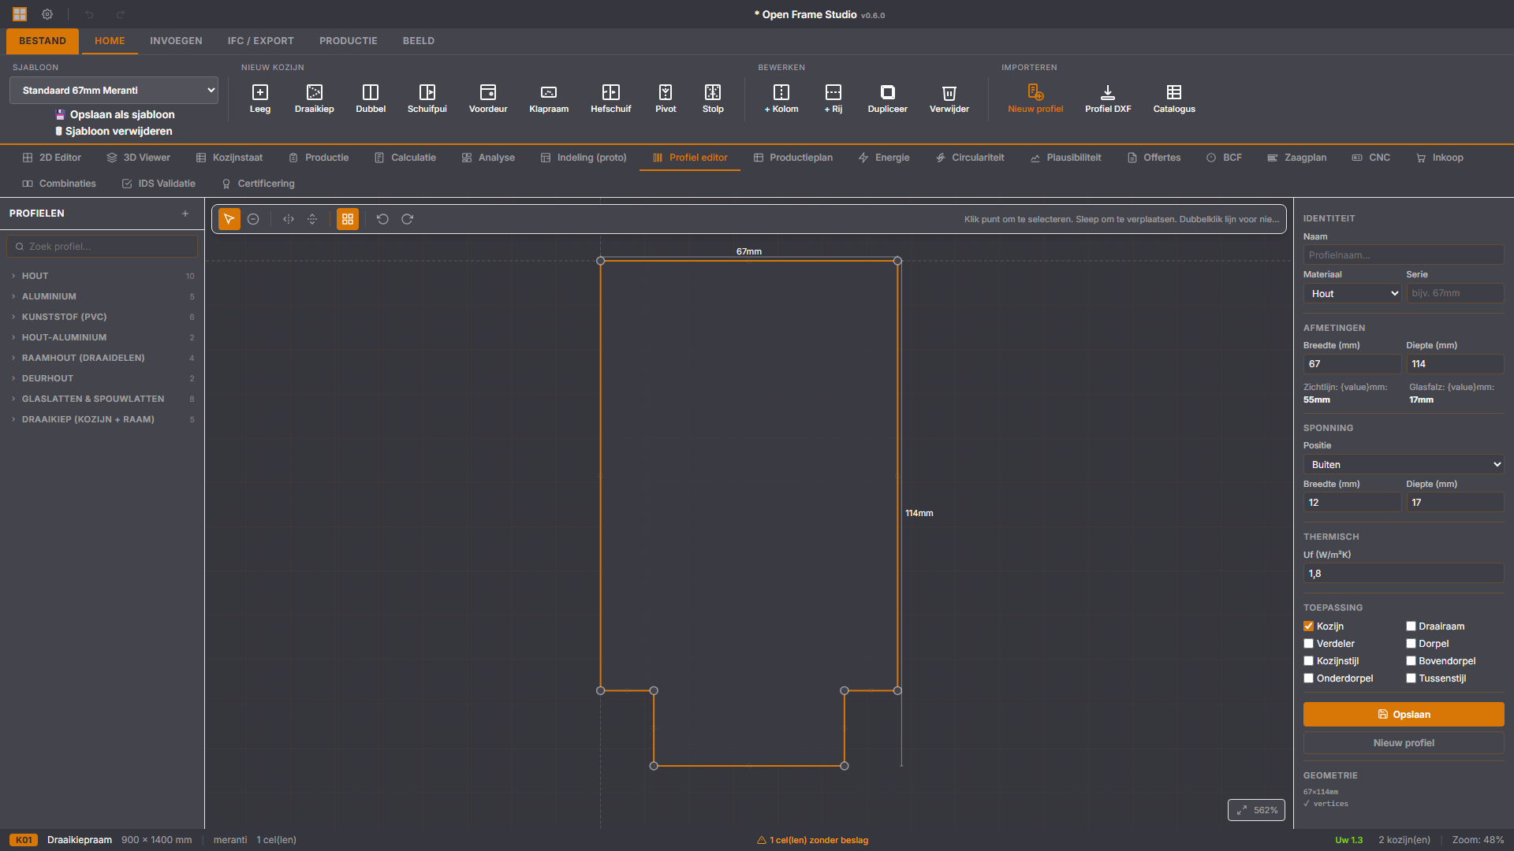Image resolution: width=1514 pixels, height=851 pixels.
Task: Click the Zoek profiel search field
Action: 103,247
